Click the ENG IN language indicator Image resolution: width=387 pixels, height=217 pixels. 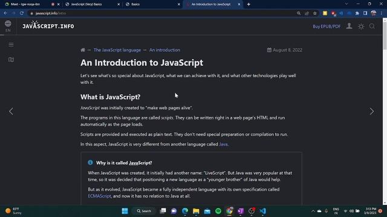click(x=336, y=211)
